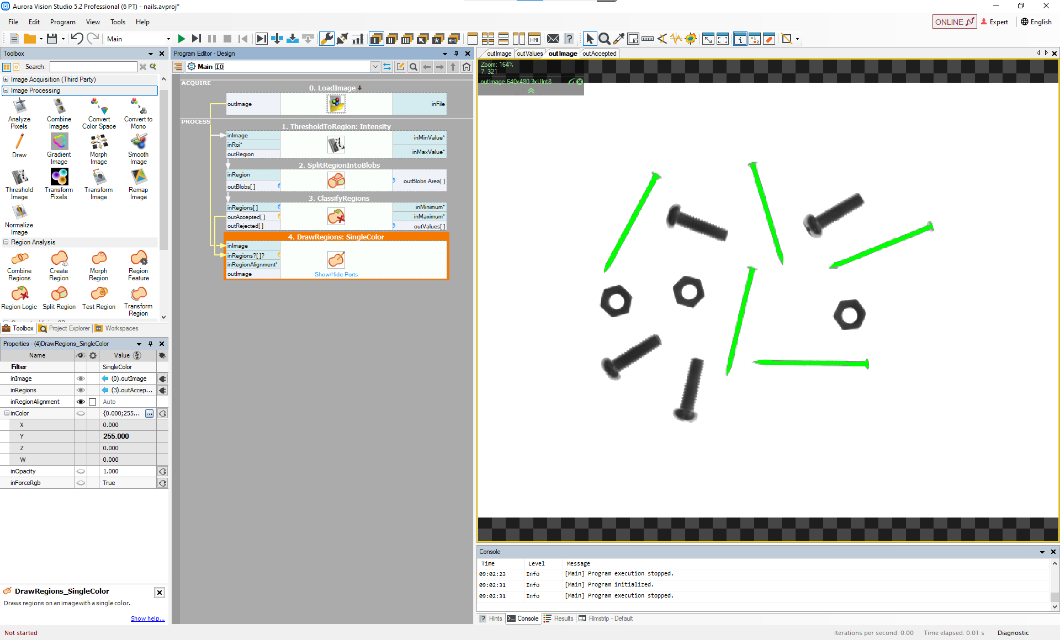Click the Show/Hide Ports link
Image resolution: width=1060 pixels, height=640 pixels.
[336, 274]
